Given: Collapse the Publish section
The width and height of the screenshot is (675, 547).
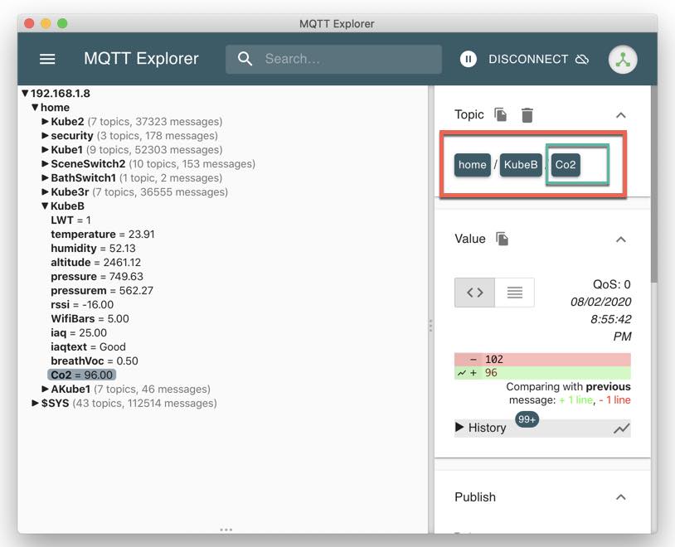Looking at the screenshot, I should pos(620,497).
